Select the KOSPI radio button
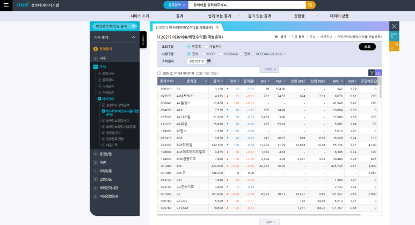415x225 pixels. (203, 54)
